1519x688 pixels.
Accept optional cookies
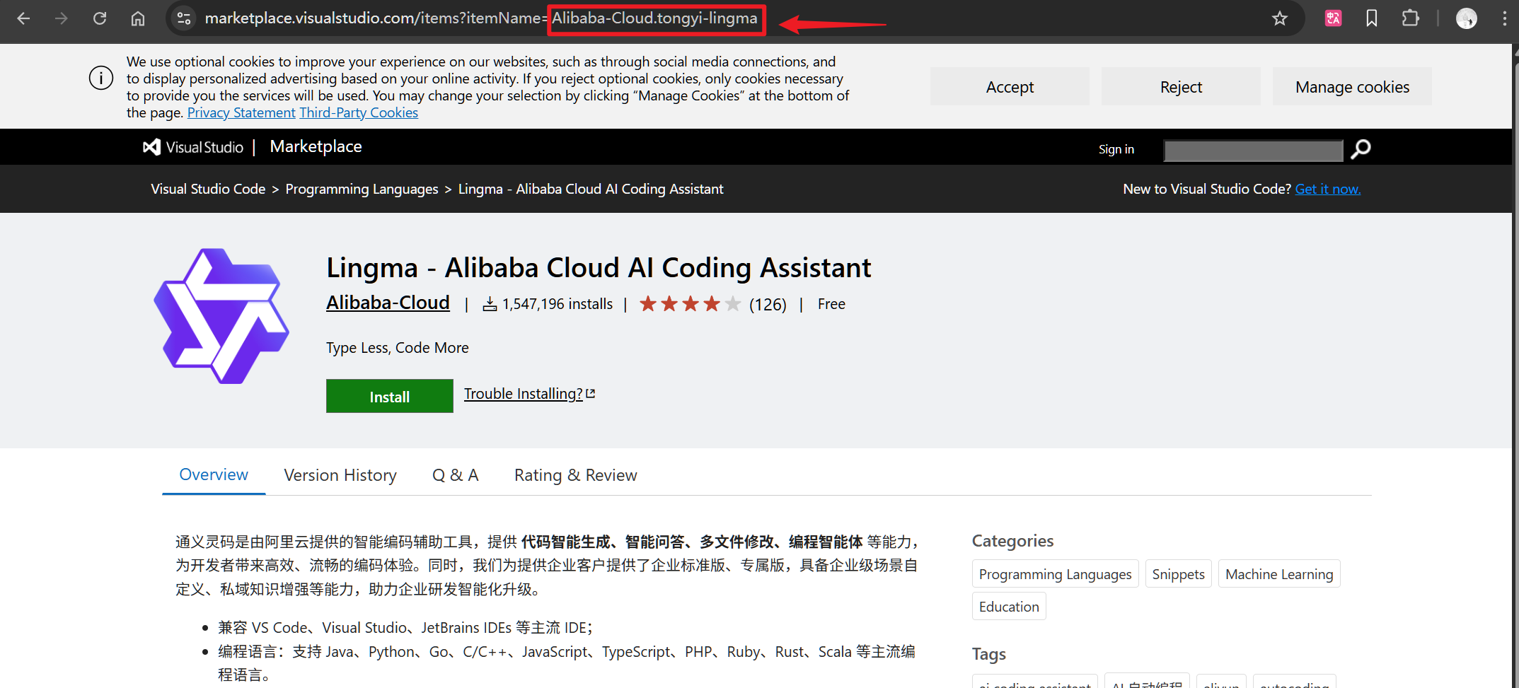1010,86
